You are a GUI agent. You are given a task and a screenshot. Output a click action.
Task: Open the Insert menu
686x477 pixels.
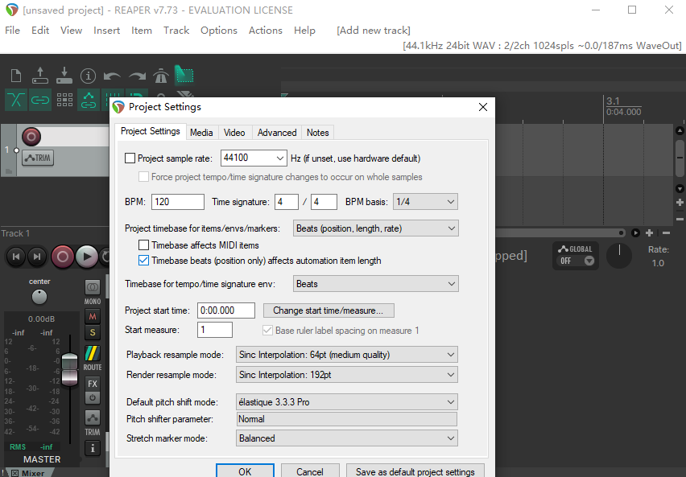pyautogui.click(x=107, y=31)
